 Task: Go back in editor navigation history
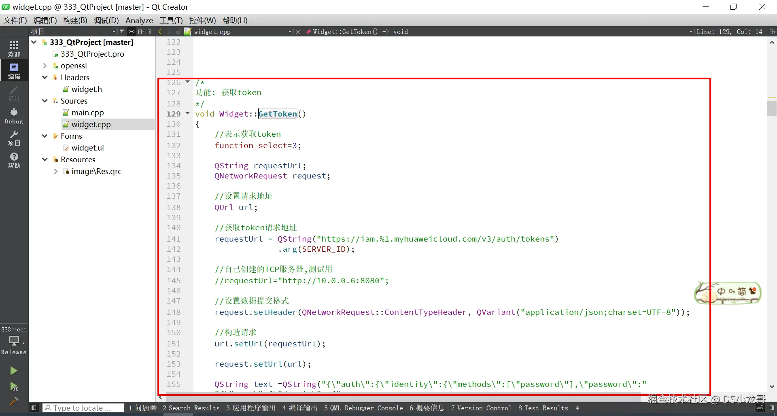point(160,32)
